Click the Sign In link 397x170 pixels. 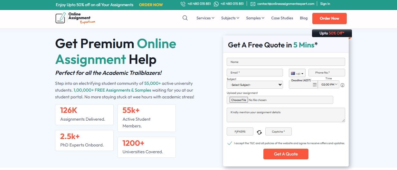pyautogui.click(x=325, y=4)
